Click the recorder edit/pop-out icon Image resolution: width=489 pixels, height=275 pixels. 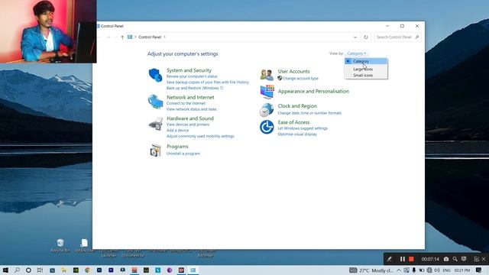[476, 259]
